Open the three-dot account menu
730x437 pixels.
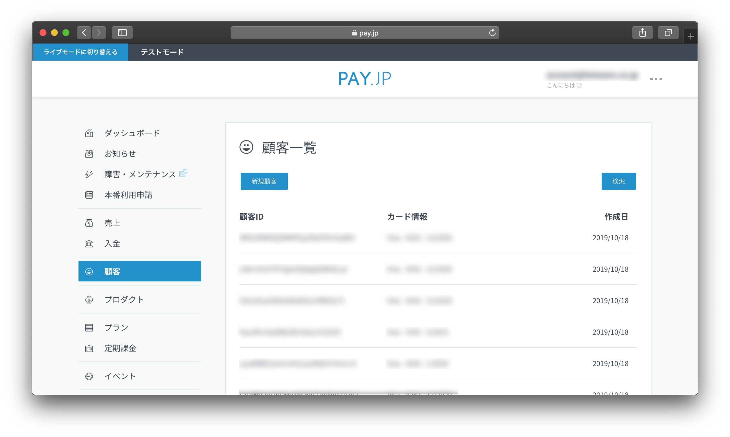[656, 79]
